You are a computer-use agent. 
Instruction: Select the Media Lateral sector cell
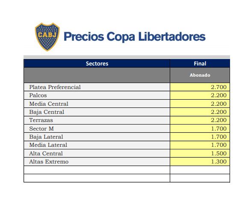97,145
